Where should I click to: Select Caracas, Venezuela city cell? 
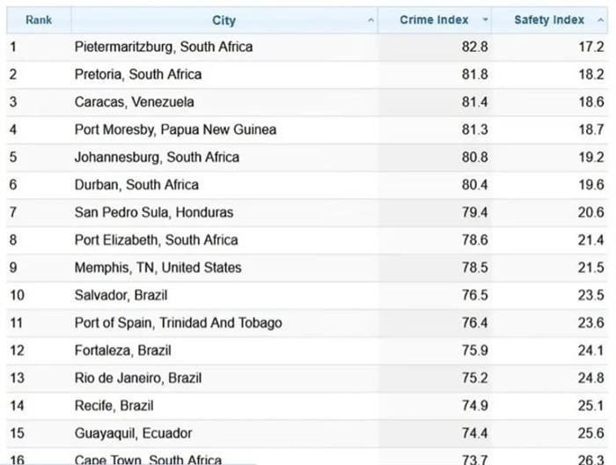pyautogui.click(x=135, y=102)
